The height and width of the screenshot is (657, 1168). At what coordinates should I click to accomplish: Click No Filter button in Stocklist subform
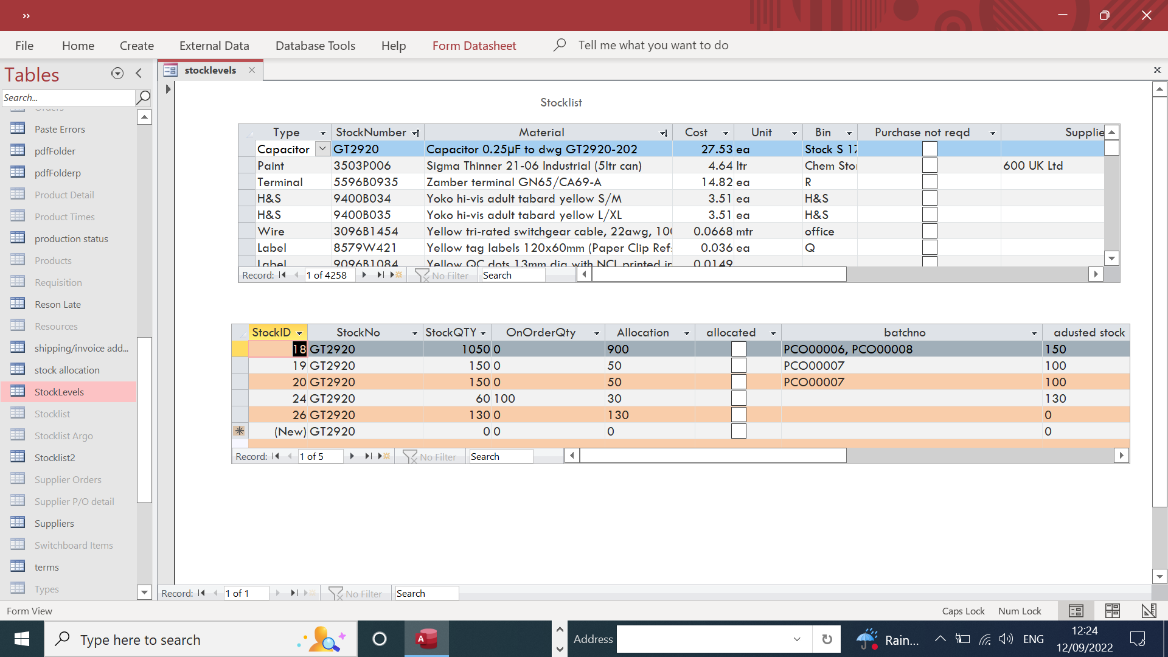[442, 275]
